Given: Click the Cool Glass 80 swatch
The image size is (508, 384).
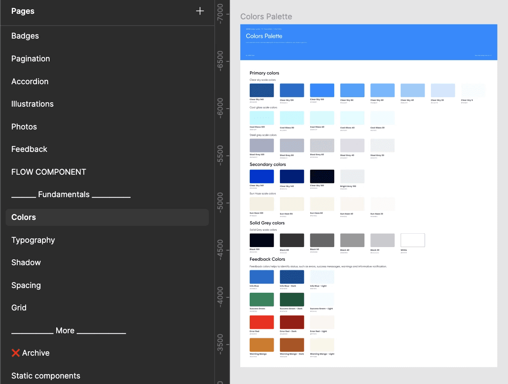Looking at the screenshot, I should point(292,118).
